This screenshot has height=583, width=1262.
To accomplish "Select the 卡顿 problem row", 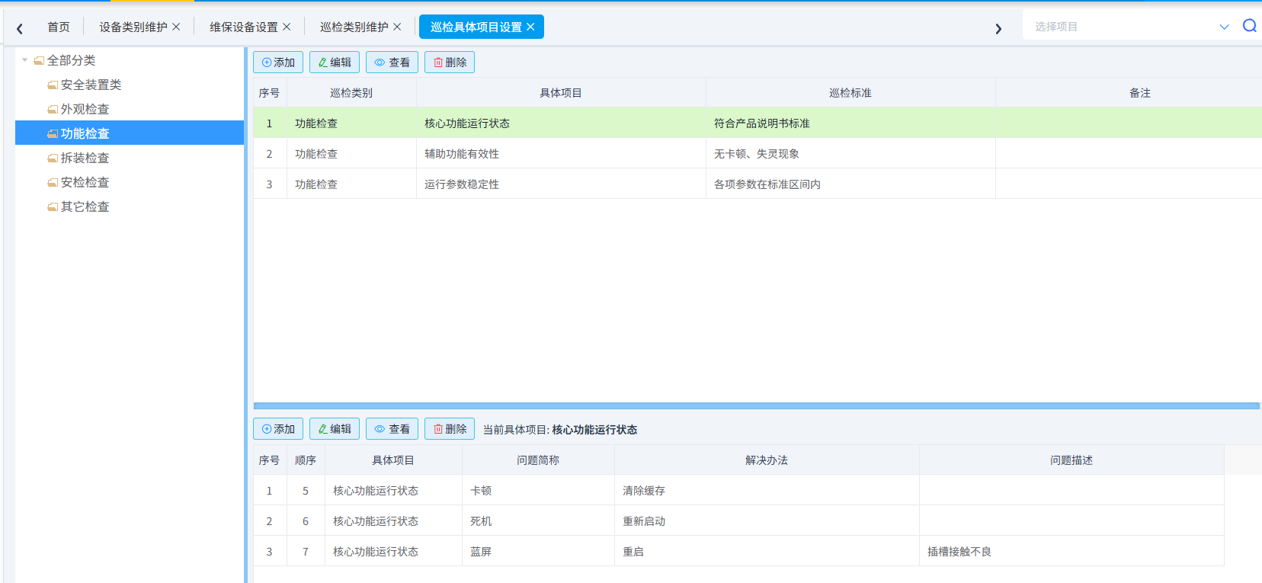I will (x=738, y=490).
